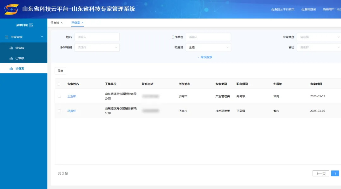This screenshot has height=189, width=341.
Task: Check the checkbox on 马振怀's row
Action: tap(59, 111)
